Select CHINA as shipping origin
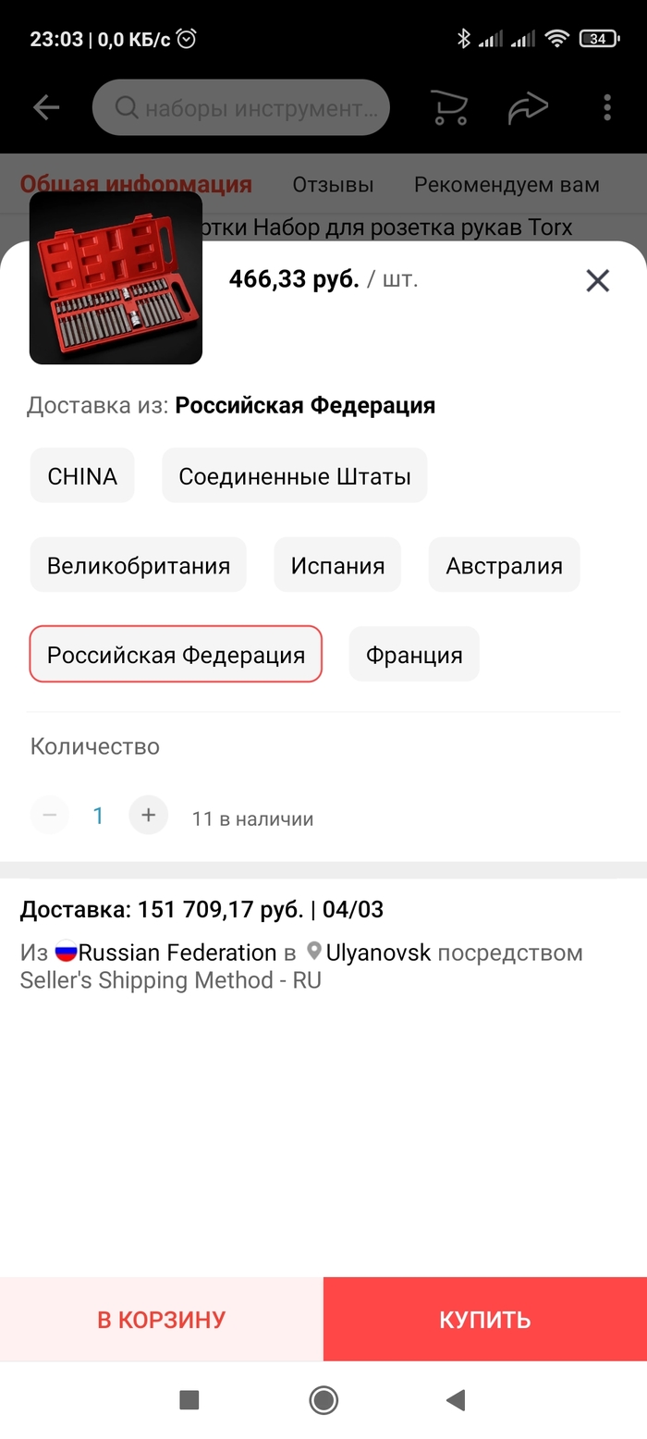This screenshot has width=647, height=1439. tap(82, 476)
